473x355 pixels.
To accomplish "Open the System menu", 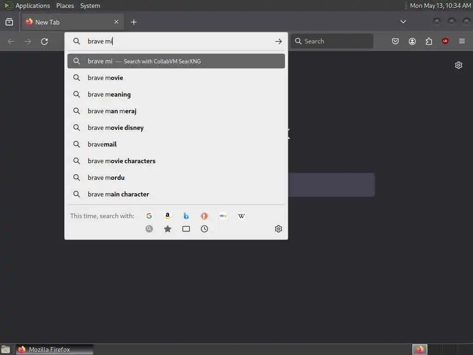I will click(x=90, y=6).
